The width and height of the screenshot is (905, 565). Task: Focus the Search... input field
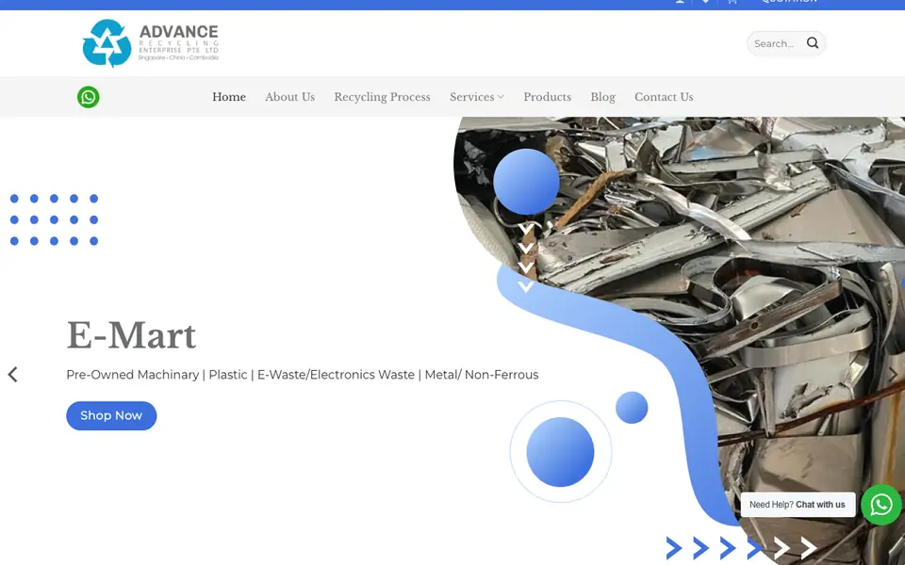click(x=775, y=44)
